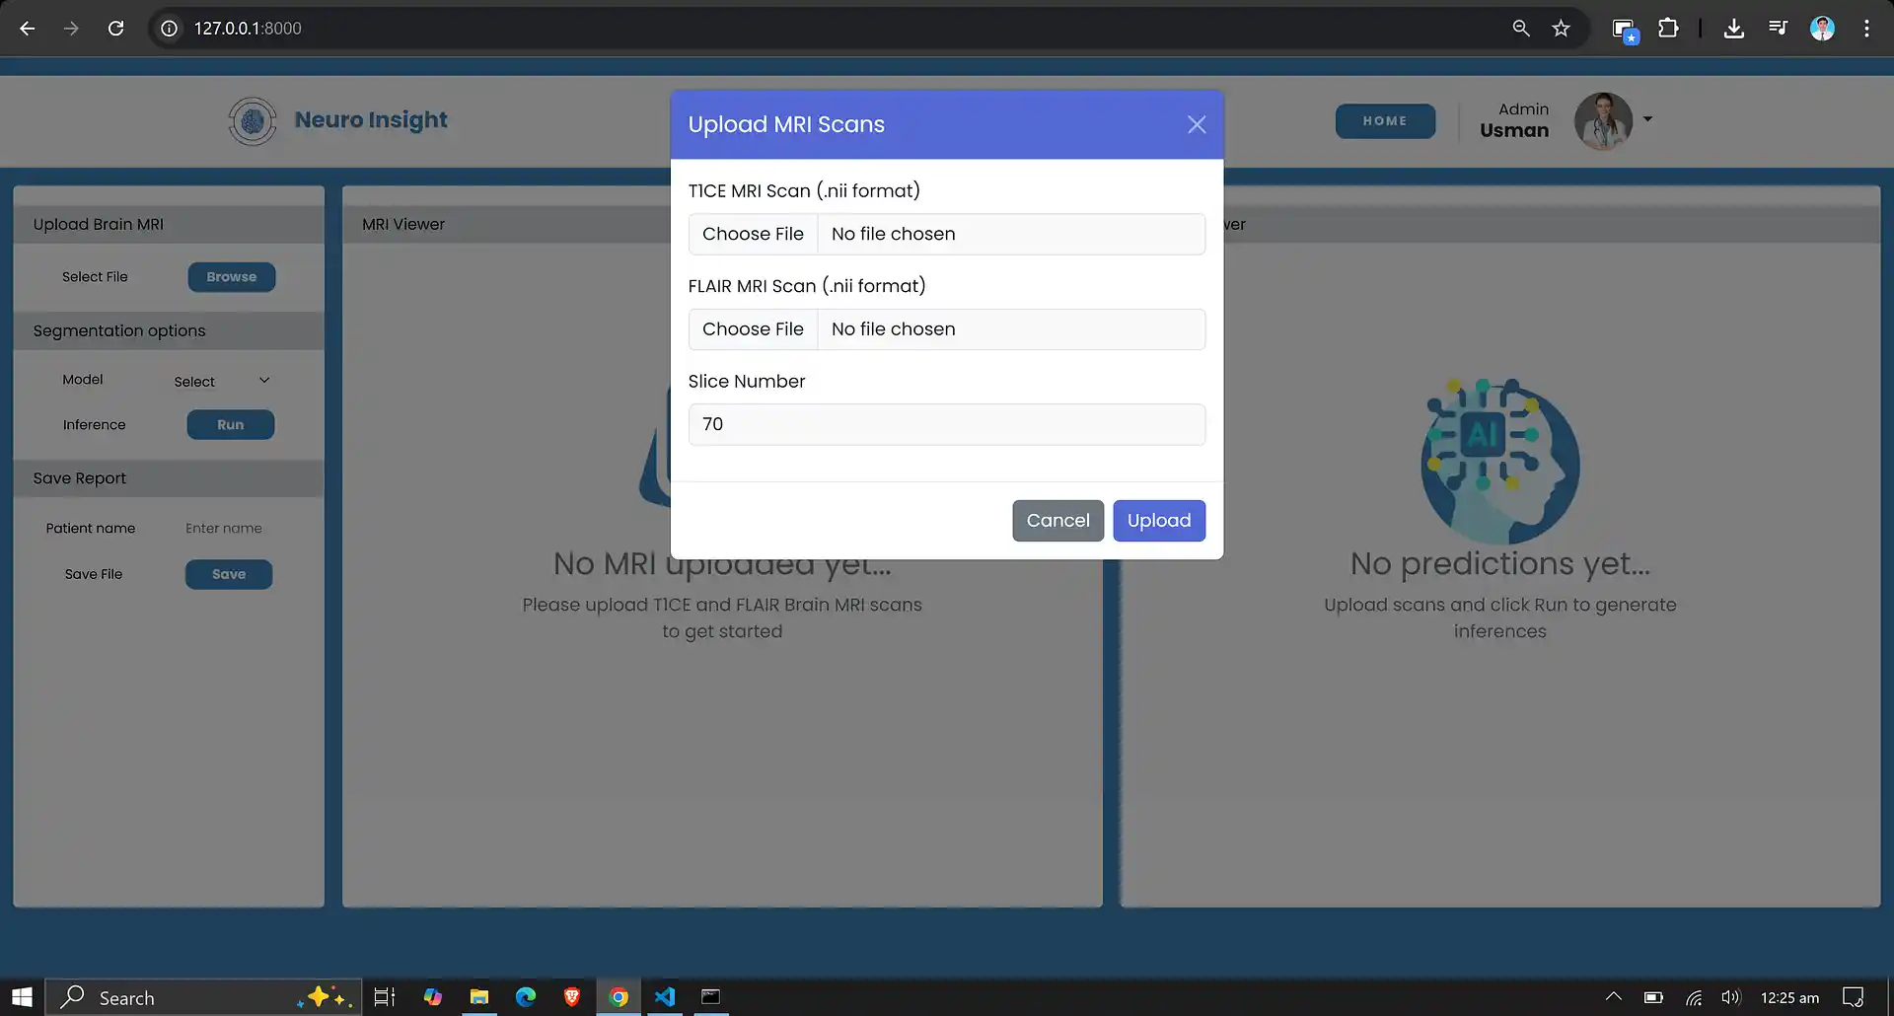This screenshot has width=1894, height=1016.
Task: Click the browser profile avatar icon
Action: point(1822,28)
